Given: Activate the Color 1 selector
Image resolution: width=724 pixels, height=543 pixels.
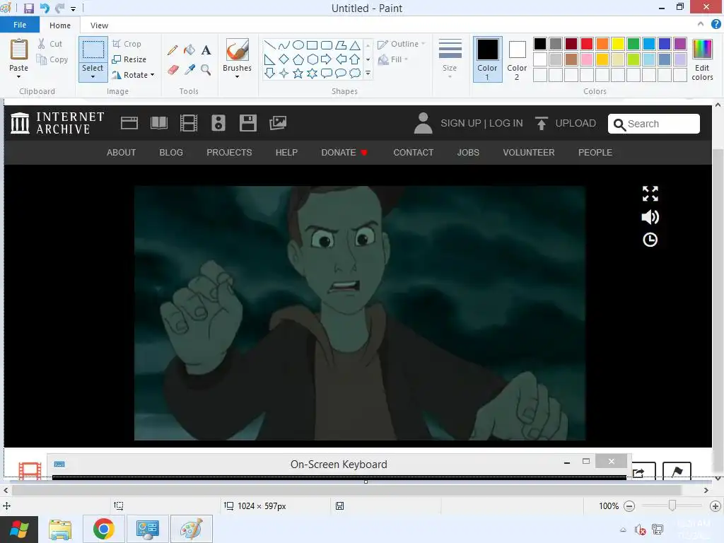Looking at the screenshot, I should pos(487,59).
